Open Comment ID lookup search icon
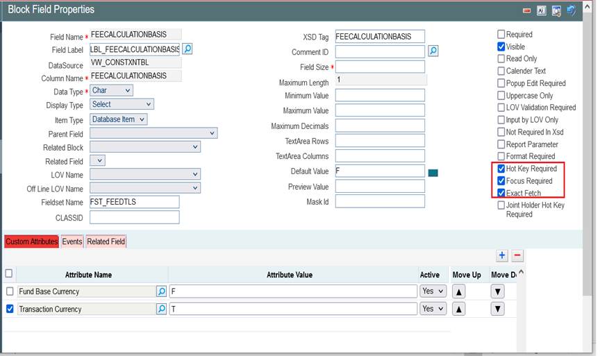Viewport: 600px width, 356px height. point(433,51)
